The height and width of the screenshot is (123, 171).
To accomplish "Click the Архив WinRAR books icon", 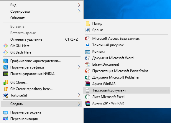I will (88, 84).
